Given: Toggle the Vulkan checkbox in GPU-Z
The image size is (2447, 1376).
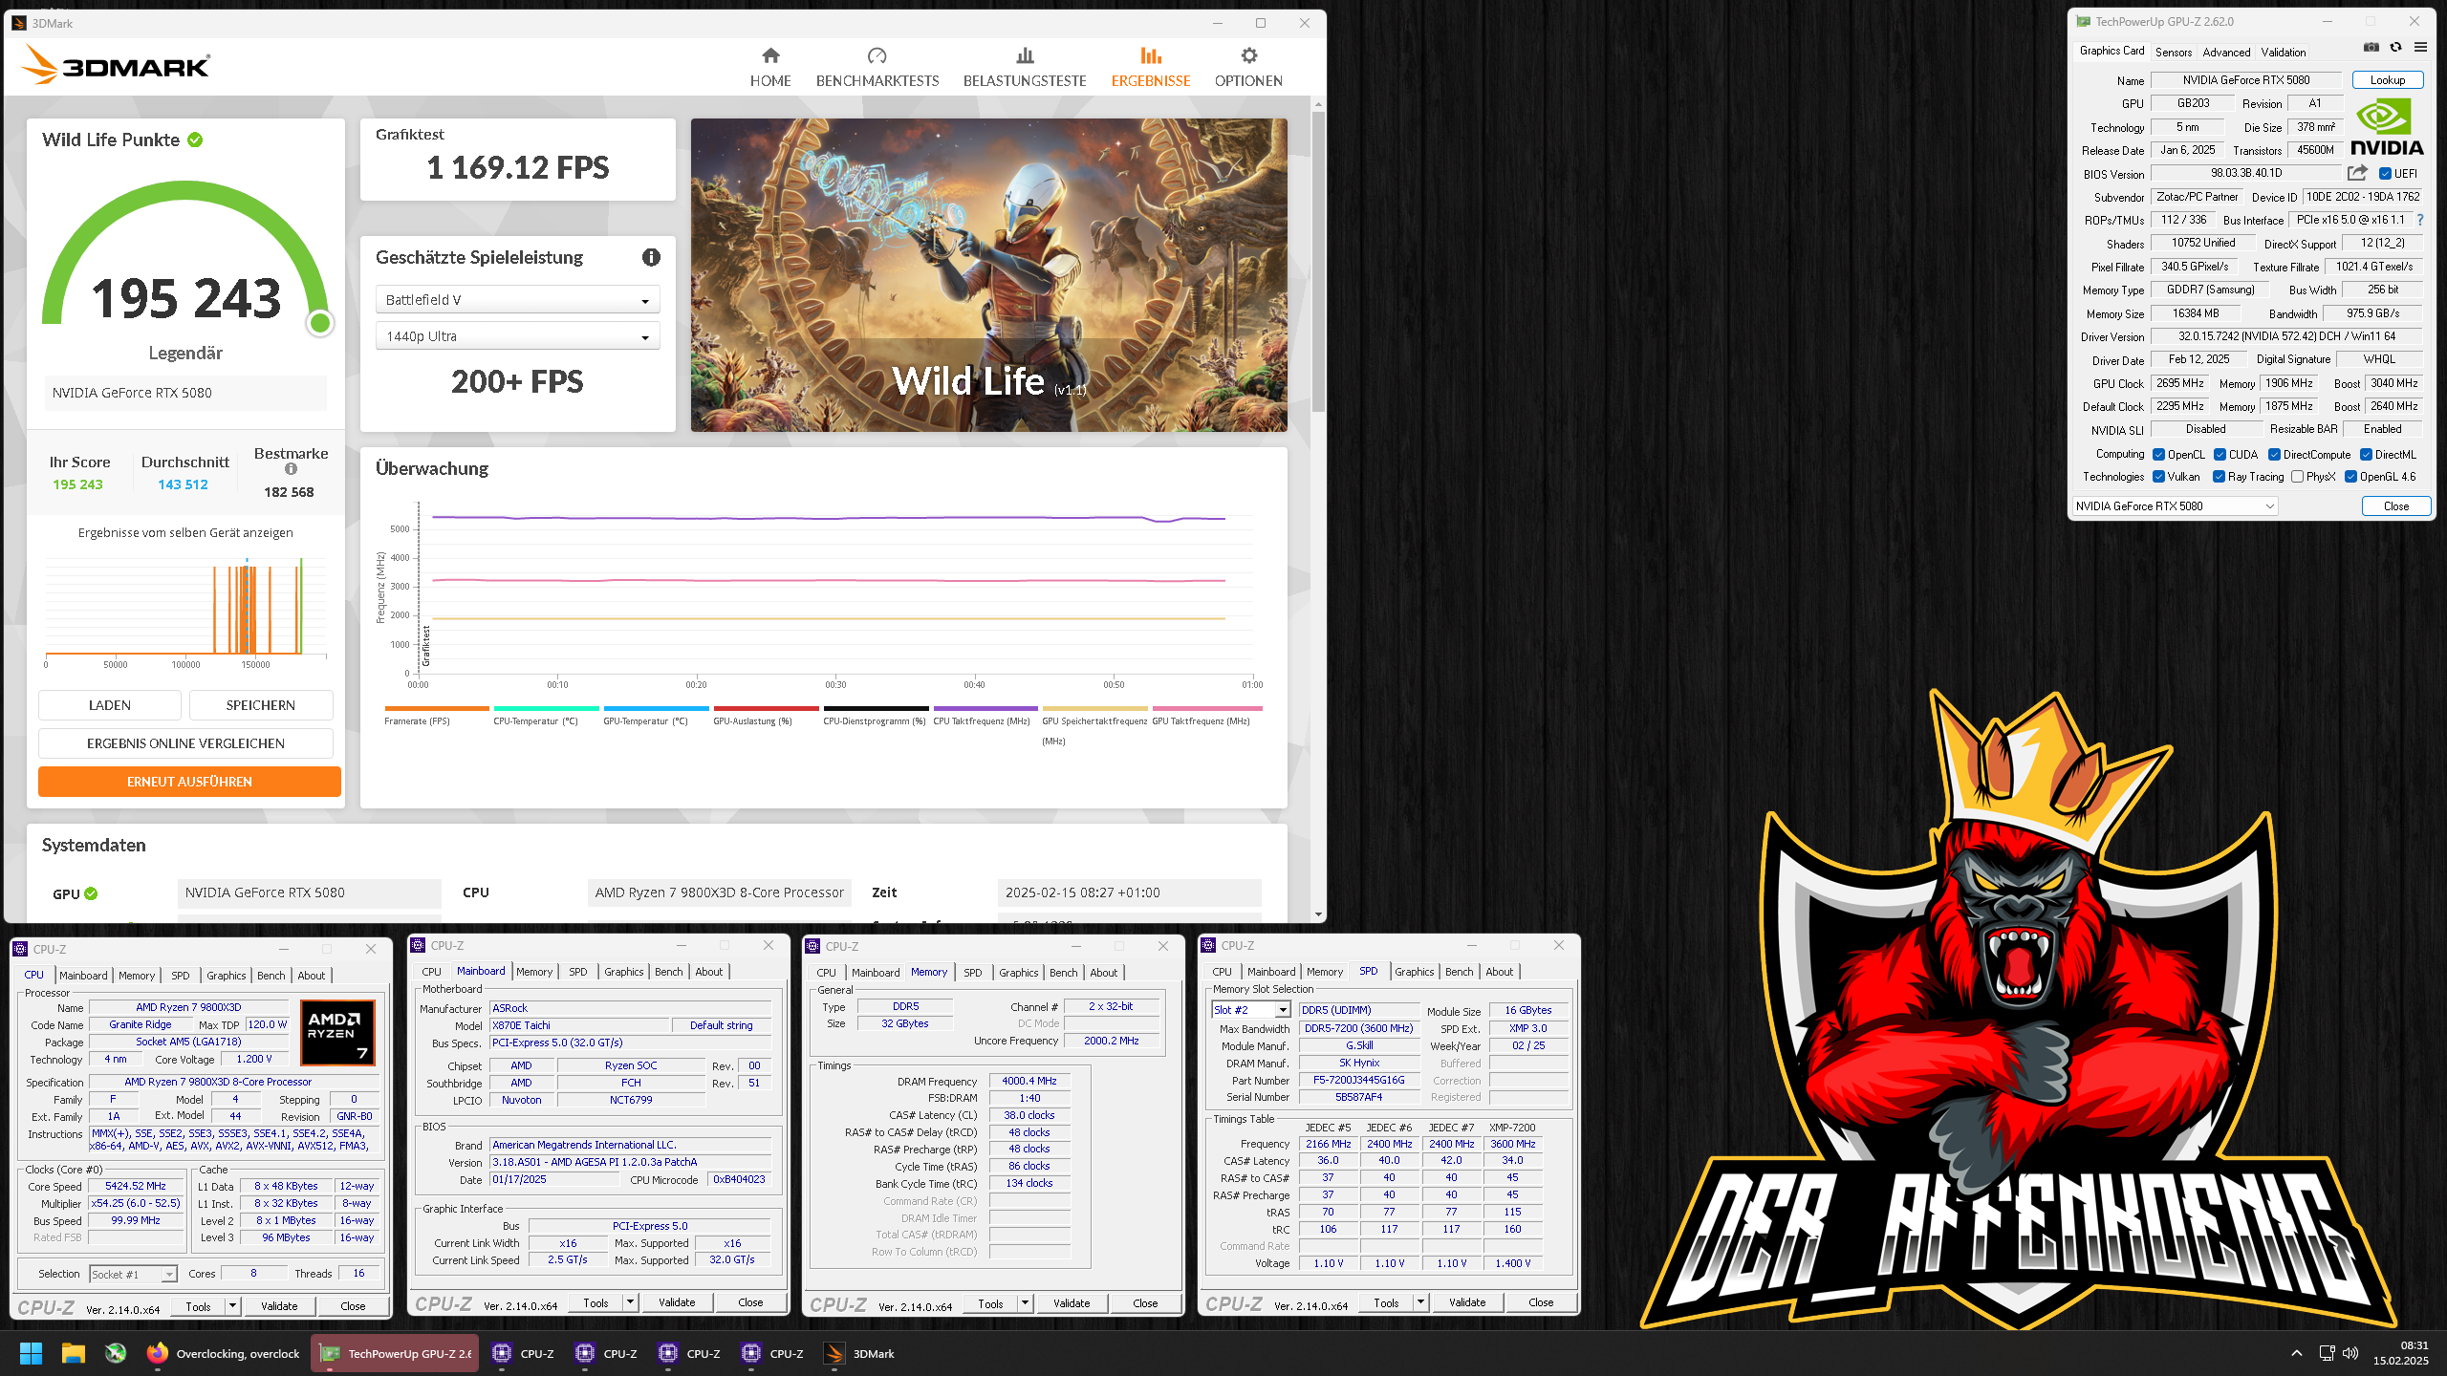Looking at the screenshot, I should point(2158,477).
